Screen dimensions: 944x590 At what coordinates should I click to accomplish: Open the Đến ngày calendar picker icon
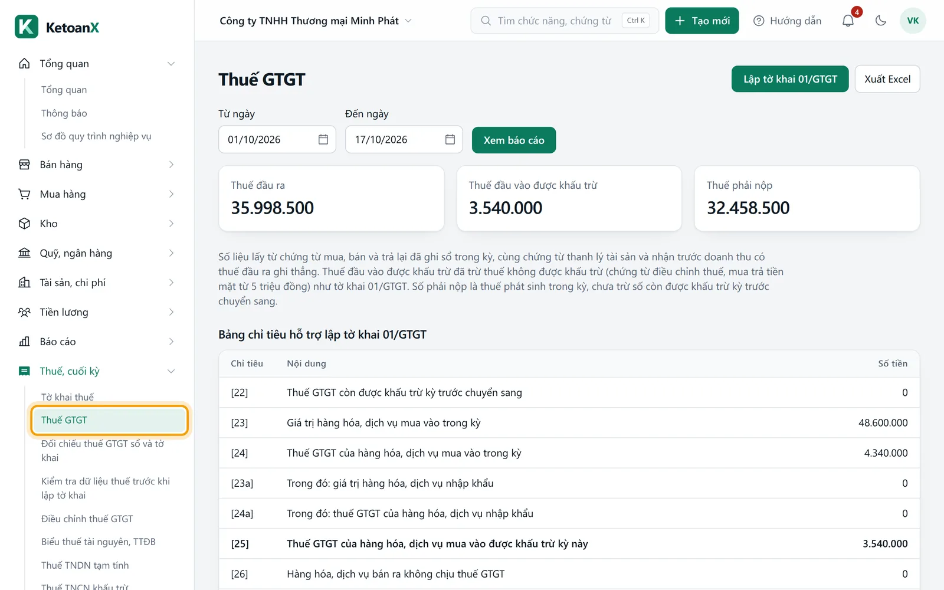click(x=450, y=139)
